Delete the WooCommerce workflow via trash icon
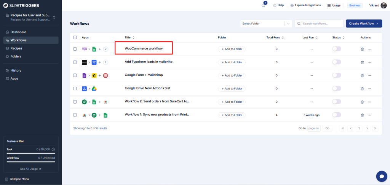This screenshot has height=185, width=390. click(x=362, y=49)
